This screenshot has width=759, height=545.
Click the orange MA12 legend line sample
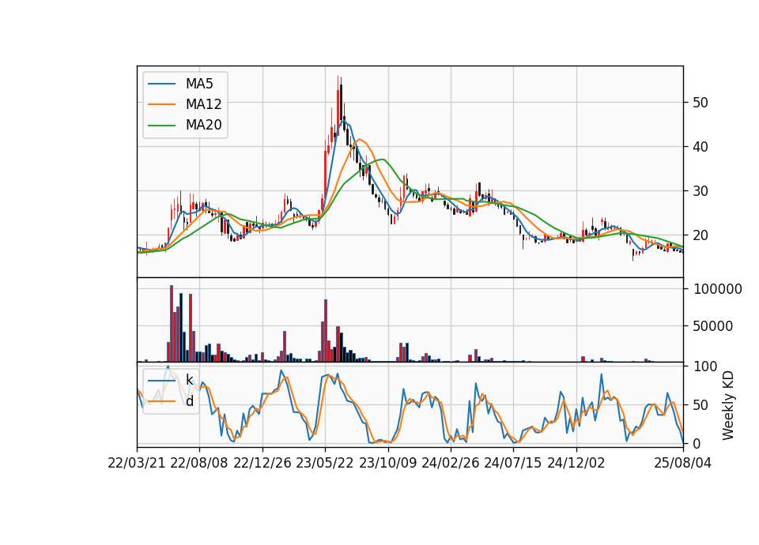click(161, 104)
